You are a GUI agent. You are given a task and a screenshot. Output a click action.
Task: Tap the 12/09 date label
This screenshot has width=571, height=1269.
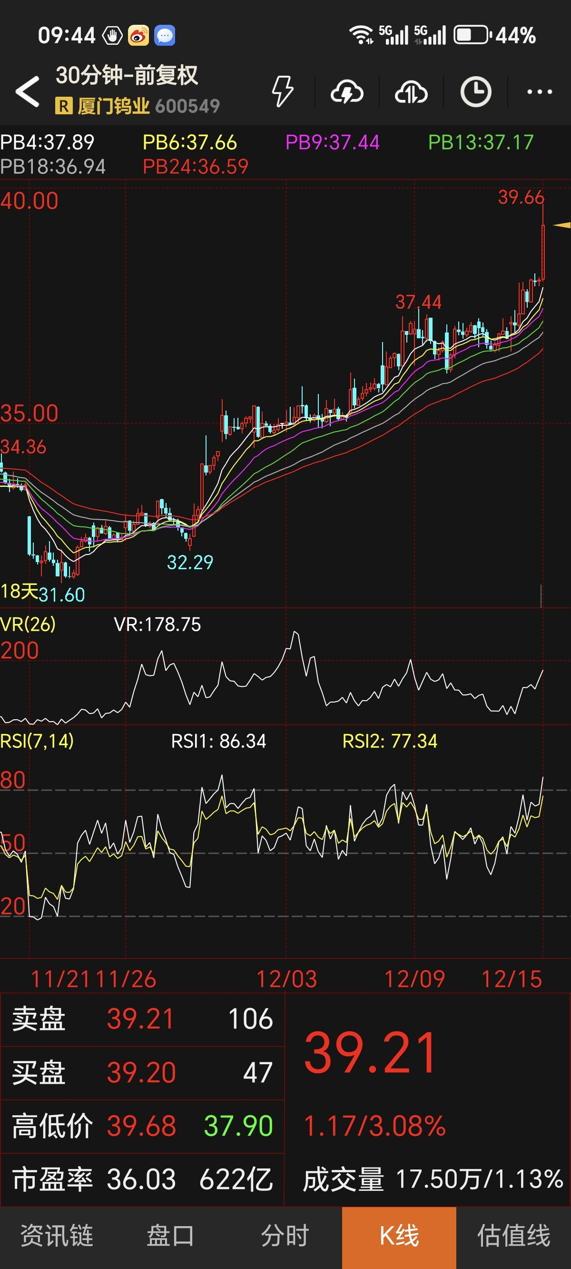[x=414, y=979]
